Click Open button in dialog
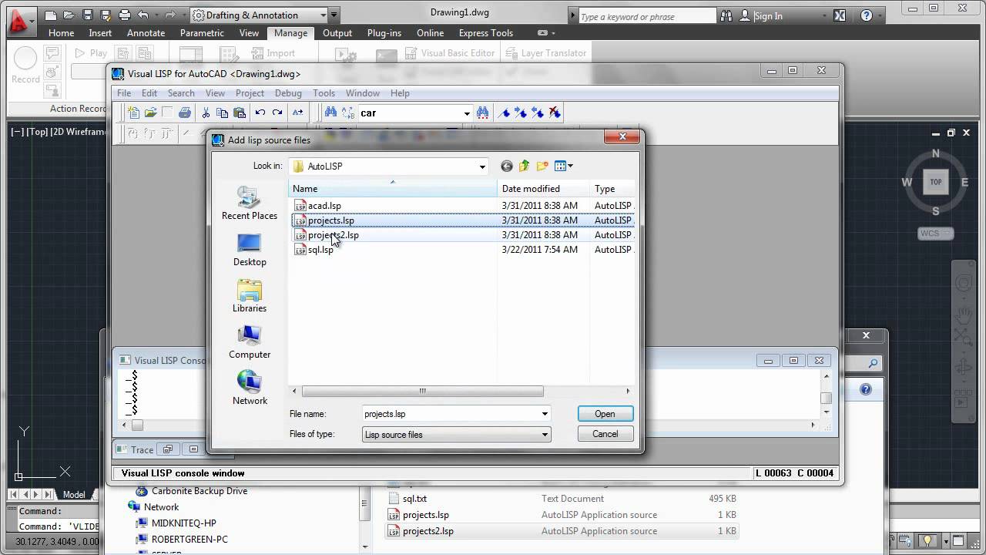The image size is (986, 555). 605,414
